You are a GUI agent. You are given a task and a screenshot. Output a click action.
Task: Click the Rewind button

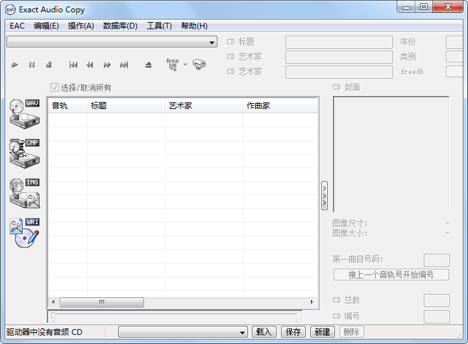click(x=90, y=65)
